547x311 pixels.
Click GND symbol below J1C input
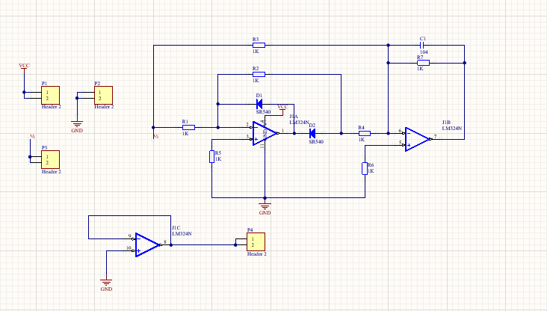(106, 285)
